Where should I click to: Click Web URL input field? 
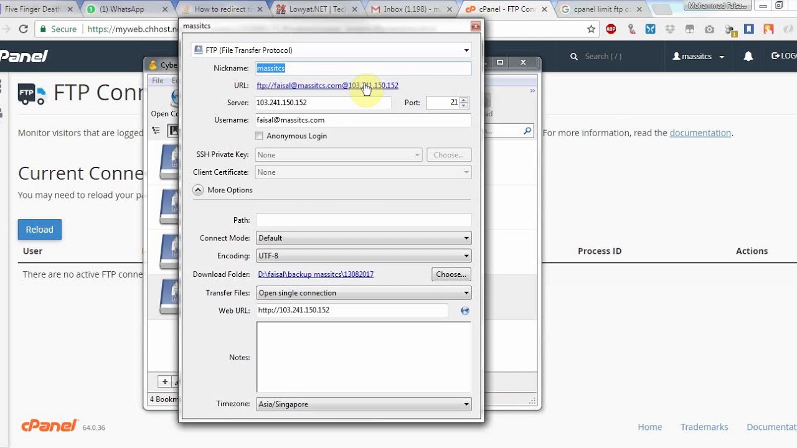352,310
